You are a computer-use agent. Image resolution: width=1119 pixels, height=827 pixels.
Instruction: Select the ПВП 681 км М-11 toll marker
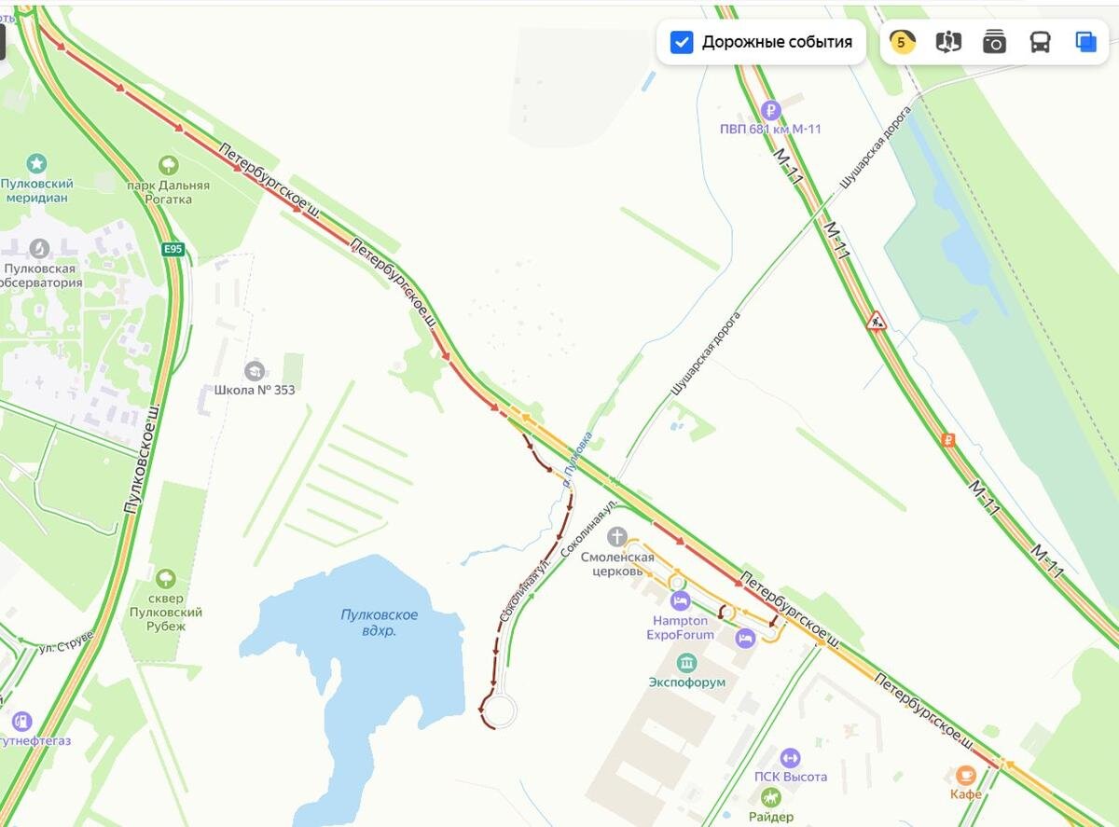tap(769, 110)
